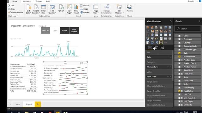The width and height of the screenshot is (202, 113).
Task: Collapse the Visualizations pane
Action: click(x=171, y=21)
